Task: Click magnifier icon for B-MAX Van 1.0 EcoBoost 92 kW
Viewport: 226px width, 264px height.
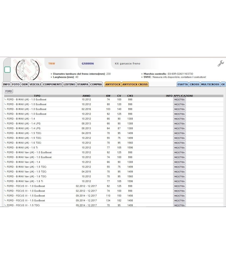Action: [x=5, y=152]
